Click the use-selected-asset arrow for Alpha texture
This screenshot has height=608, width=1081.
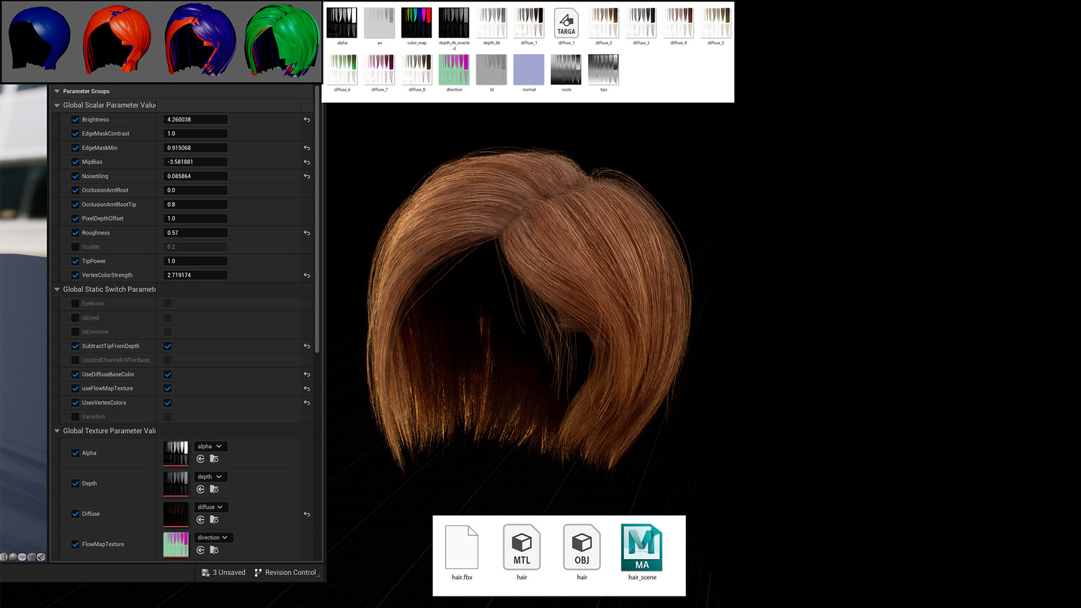tap(200, 459)
